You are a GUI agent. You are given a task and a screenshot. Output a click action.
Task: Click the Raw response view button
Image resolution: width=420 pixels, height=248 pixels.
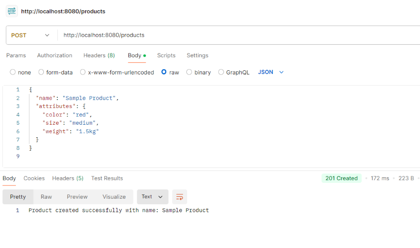tap(46, 197)
